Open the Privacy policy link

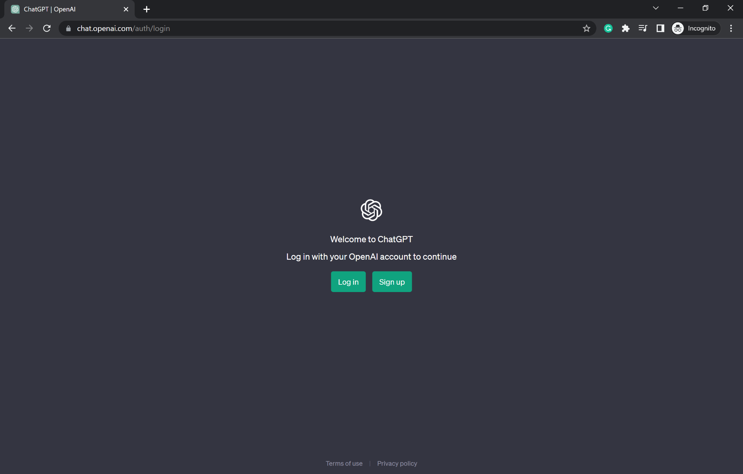(397, 463)
